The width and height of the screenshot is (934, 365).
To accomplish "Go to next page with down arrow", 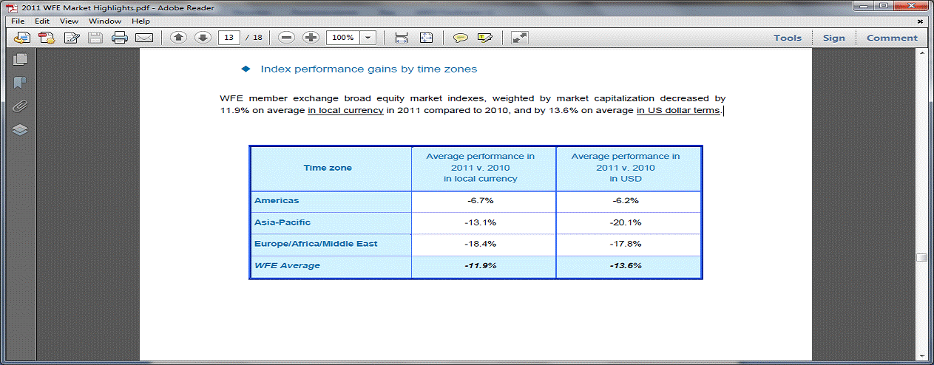I will 203,38.
